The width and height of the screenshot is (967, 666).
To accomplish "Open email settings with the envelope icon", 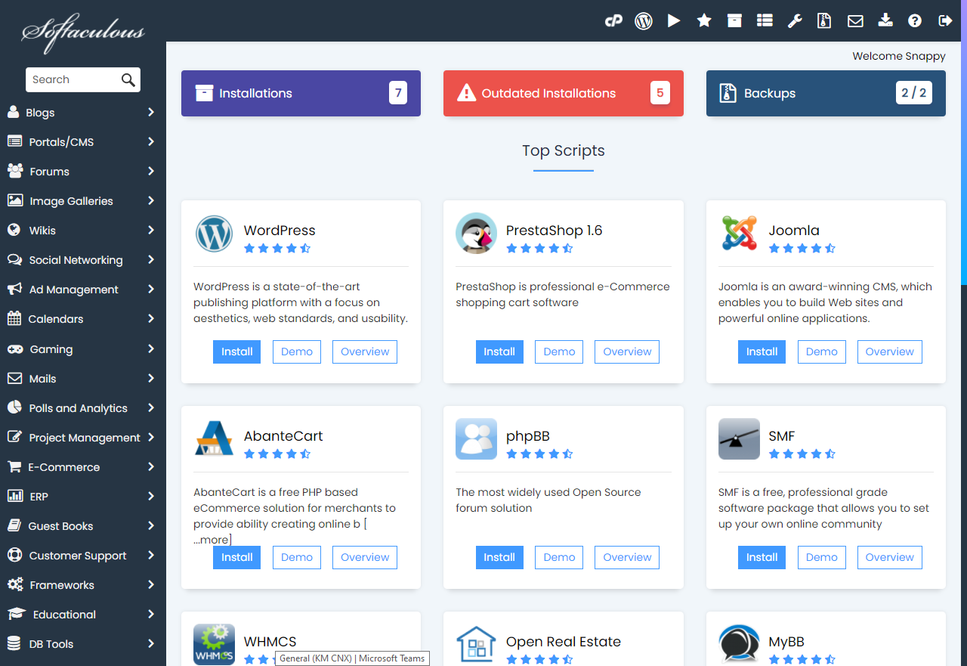I will 854,20.
